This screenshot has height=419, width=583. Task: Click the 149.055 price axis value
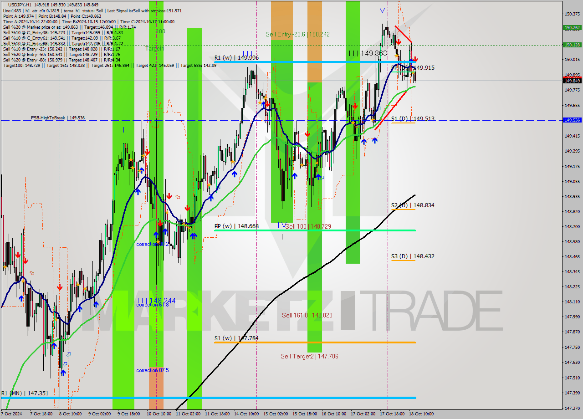pyautogui.click(x=572, y=181)
